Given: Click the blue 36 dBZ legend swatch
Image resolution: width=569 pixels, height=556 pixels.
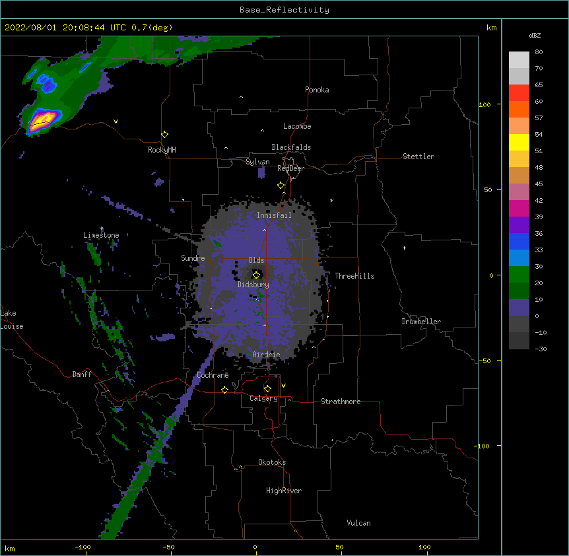Looking at the screenshot, I should (x=519, y=241).
